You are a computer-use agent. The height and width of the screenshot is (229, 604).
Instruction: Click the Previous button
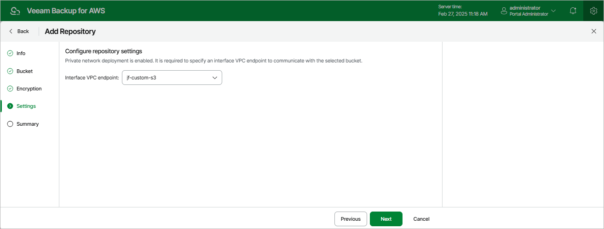(x=351, y=219)
